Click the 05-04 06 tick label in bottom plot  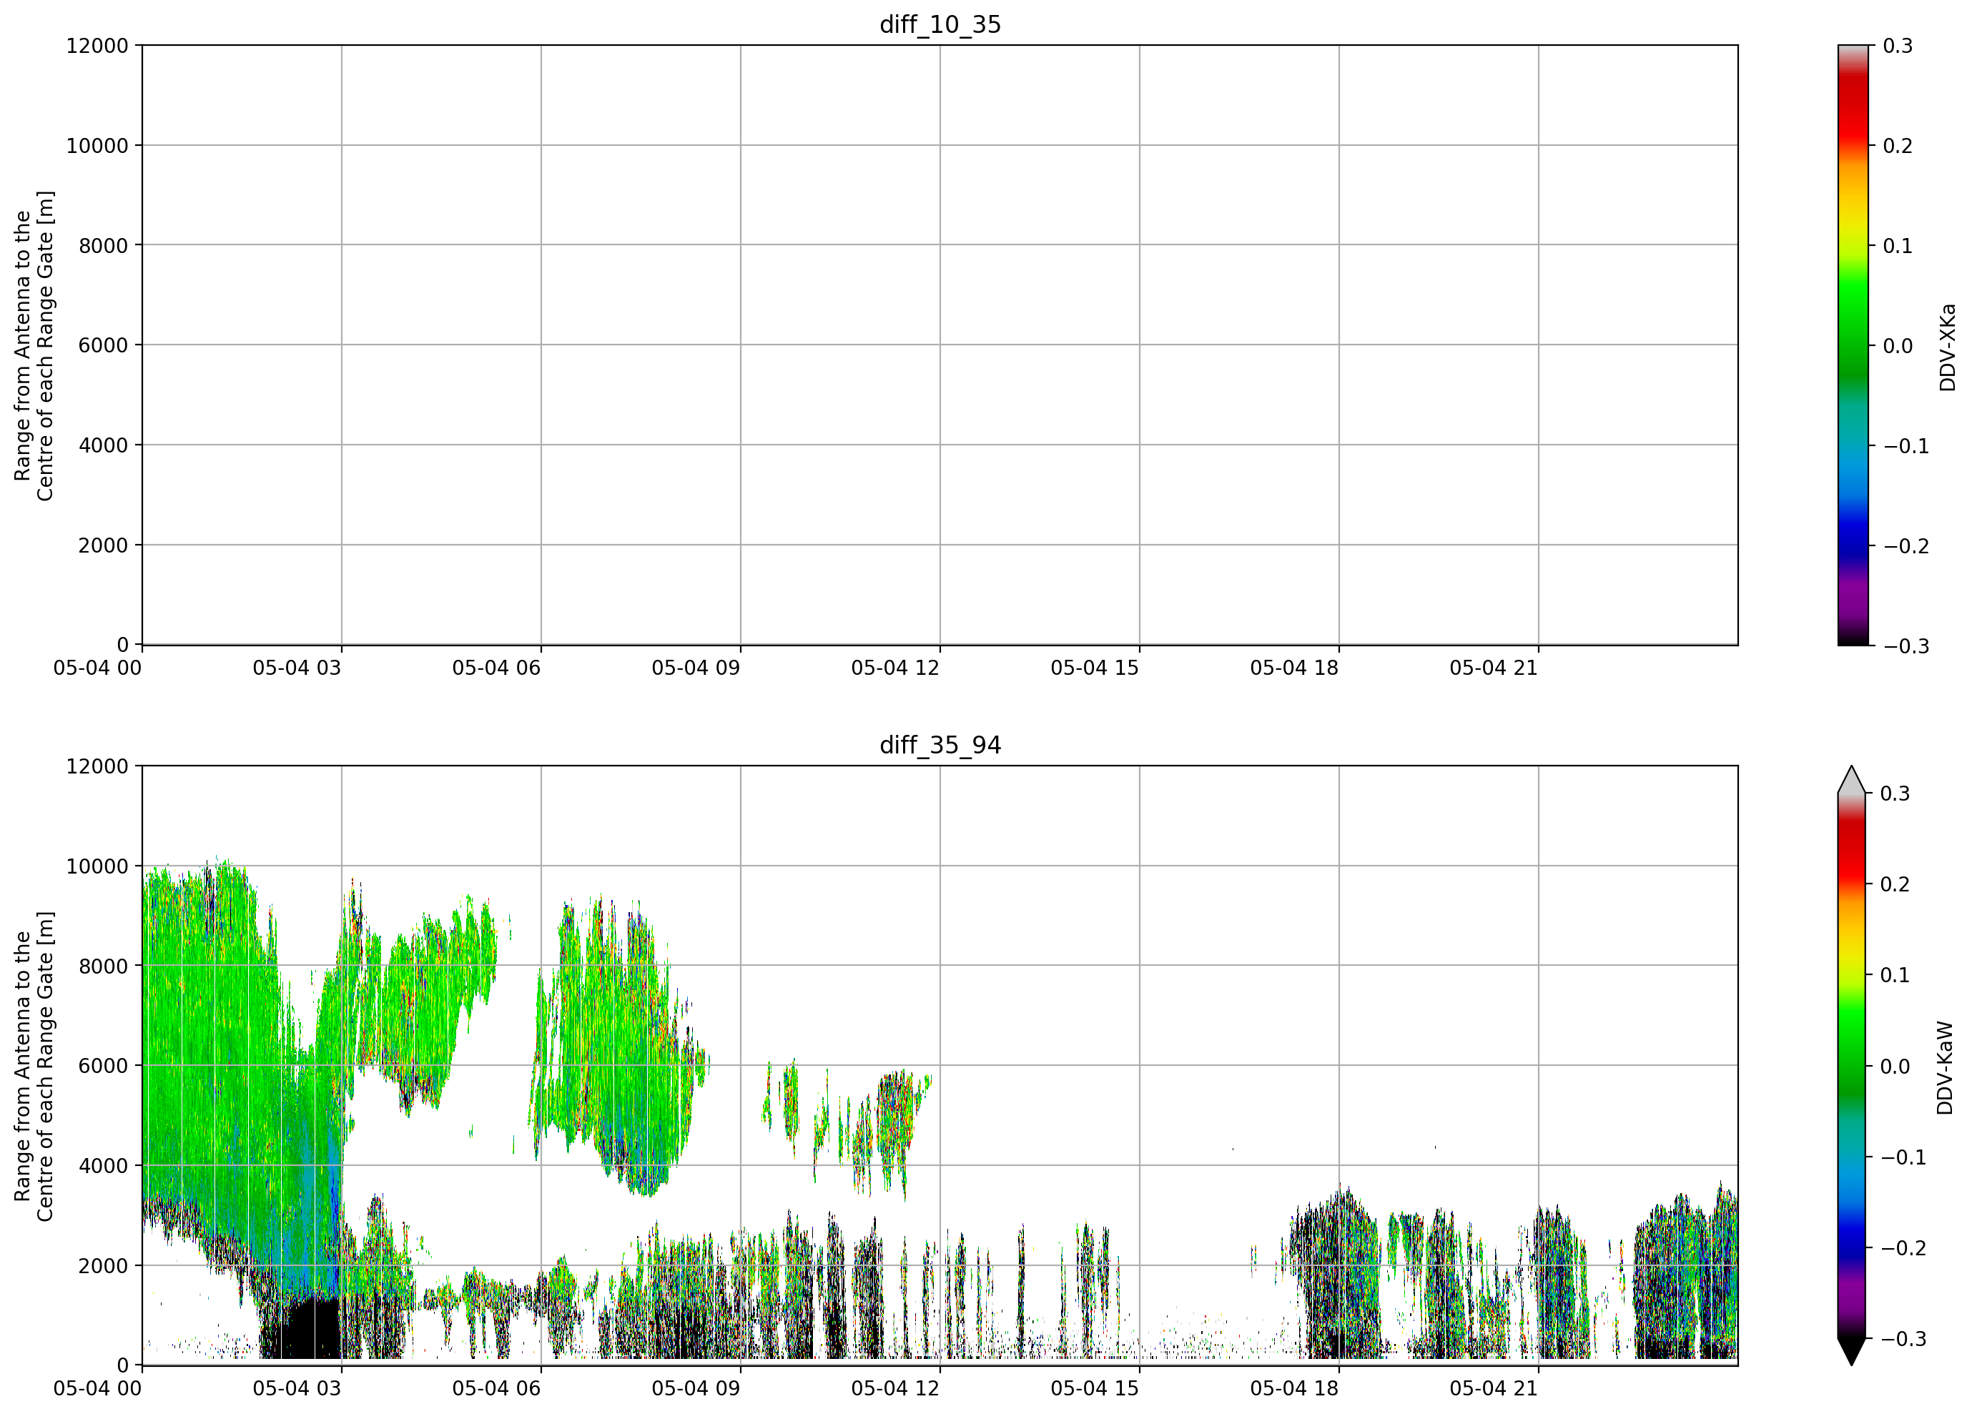(x=496, y=1388)
